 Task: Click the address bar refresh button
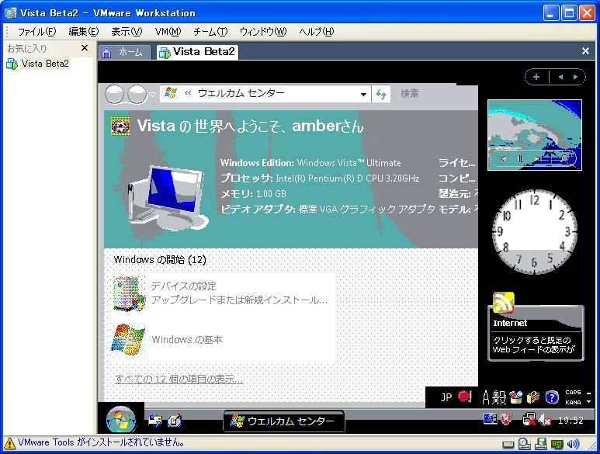[381, 94]
